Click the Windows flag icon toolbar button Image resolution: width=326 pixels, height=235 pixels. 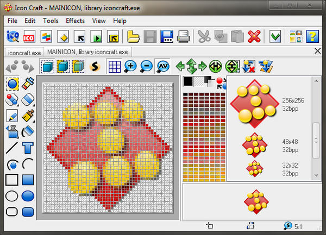[x=46, y=36]
